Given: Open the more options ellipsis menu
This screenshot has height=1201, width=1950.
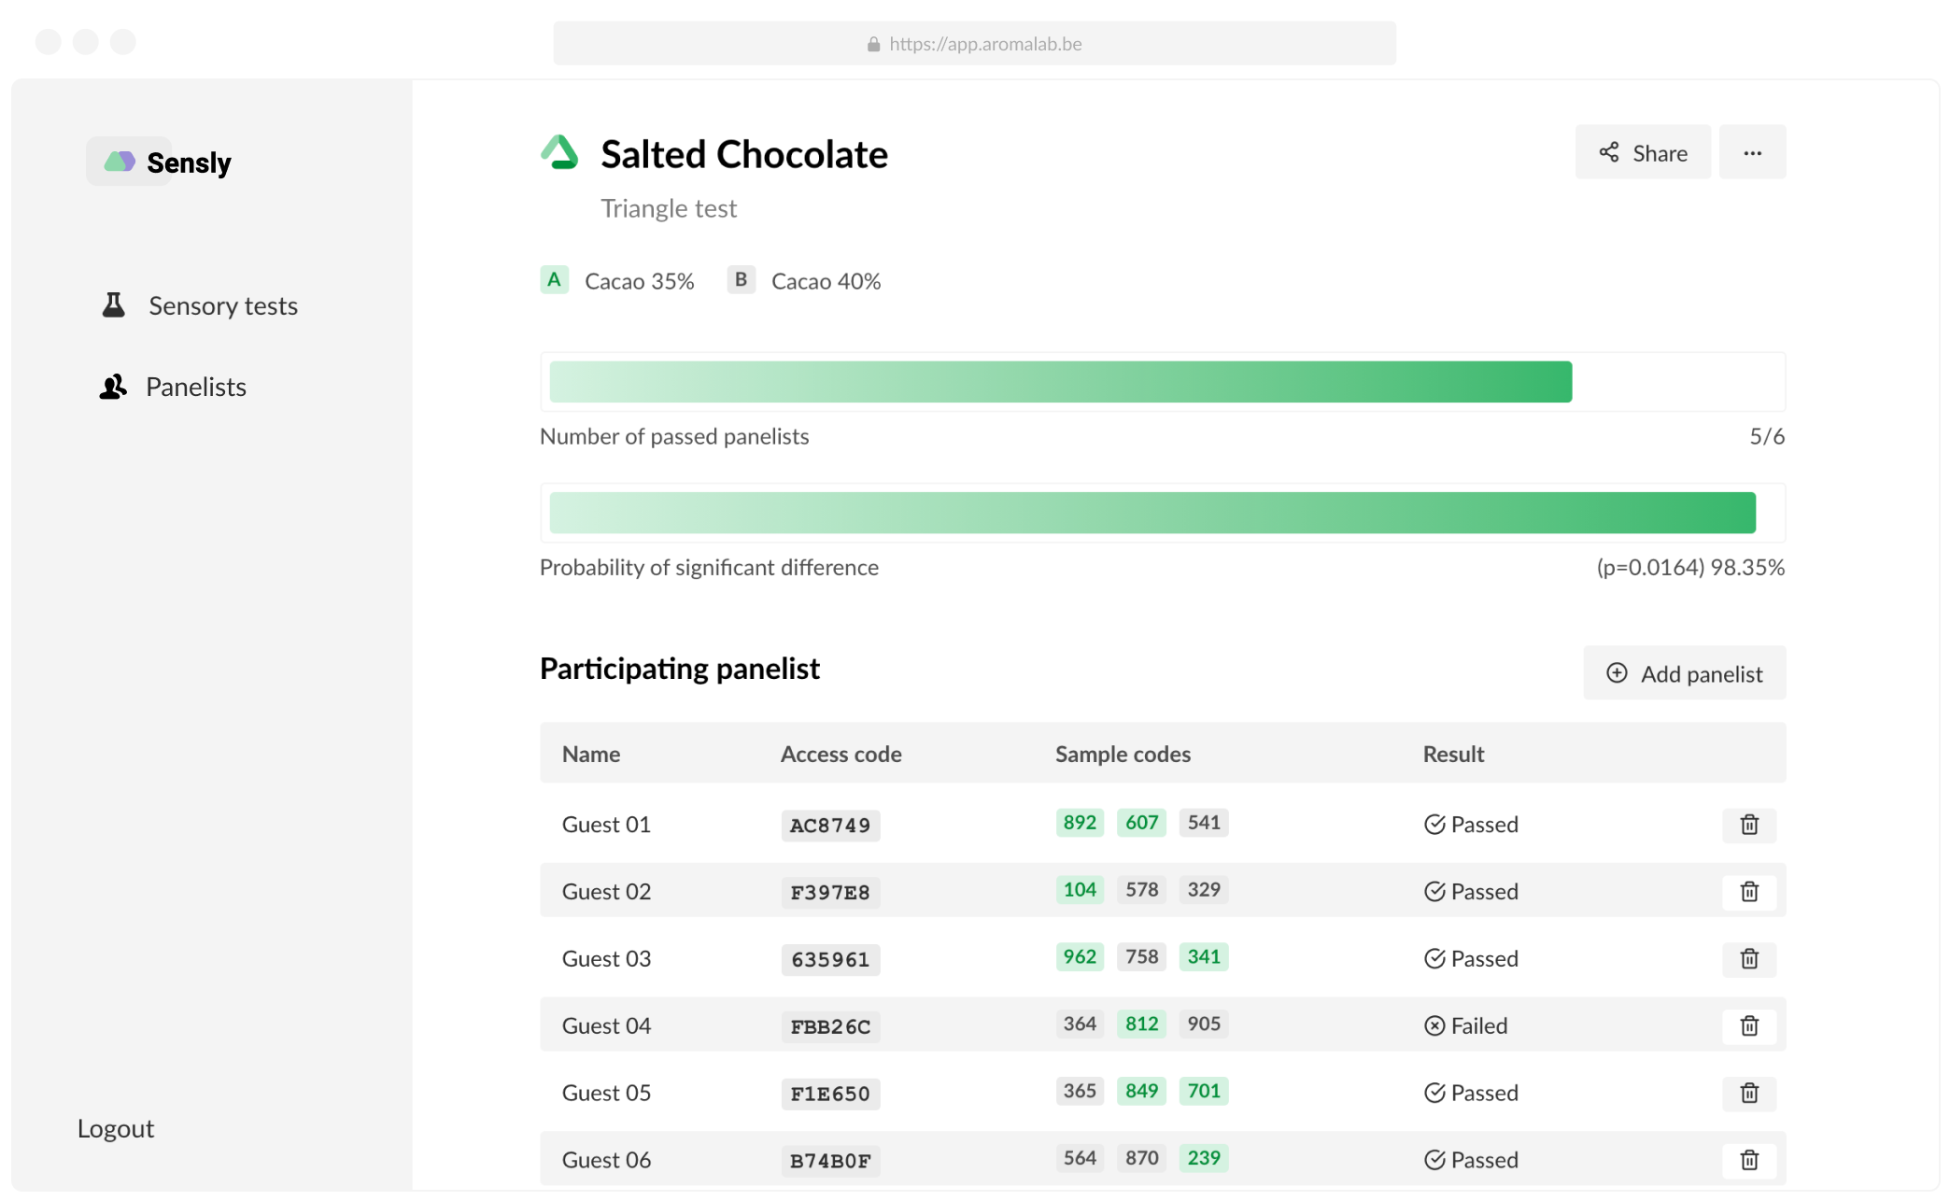Looking at the screenshot, I should (1752, 152).
